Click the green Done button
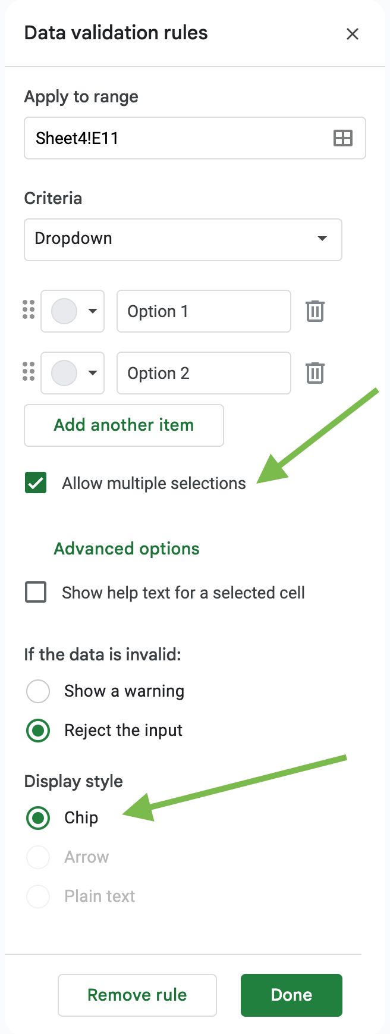This screenshot has width=390, height=1034. 291,995
